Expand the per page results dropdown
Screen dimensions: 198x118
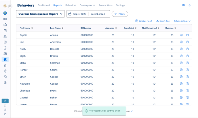coord(132,111)
